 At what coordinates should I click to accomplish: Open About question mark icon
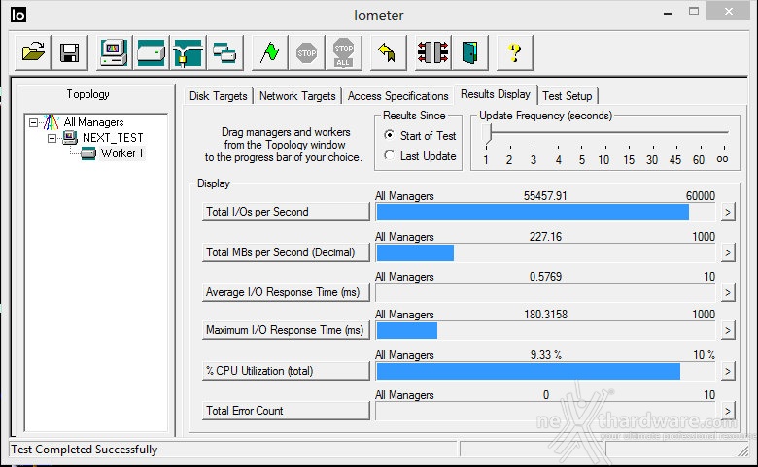coord(514,52)
